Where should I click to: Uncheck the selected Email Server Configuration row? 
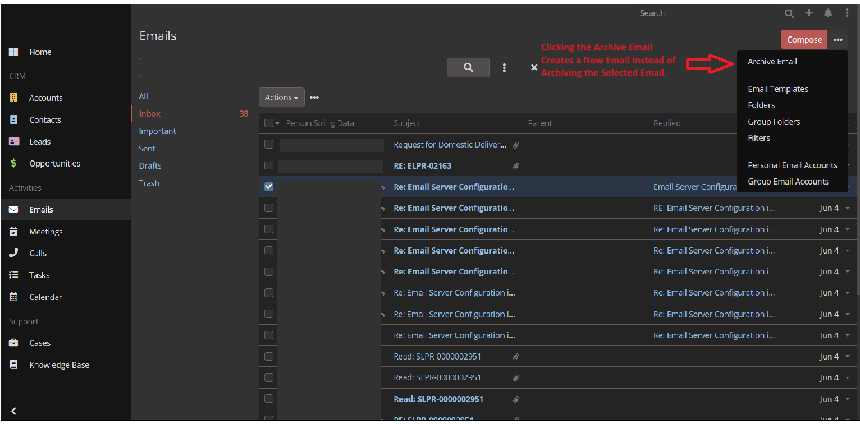coord(269,187)
